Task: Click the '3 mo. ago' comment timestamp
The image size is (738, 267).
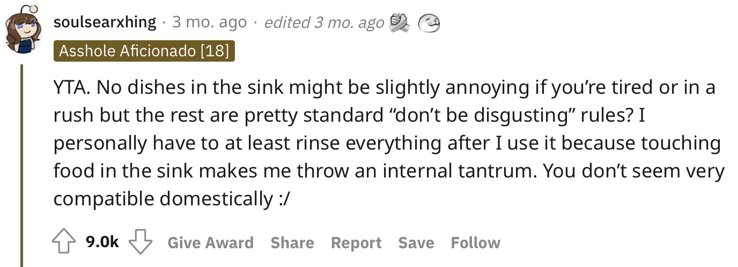Action: [209, 23]
